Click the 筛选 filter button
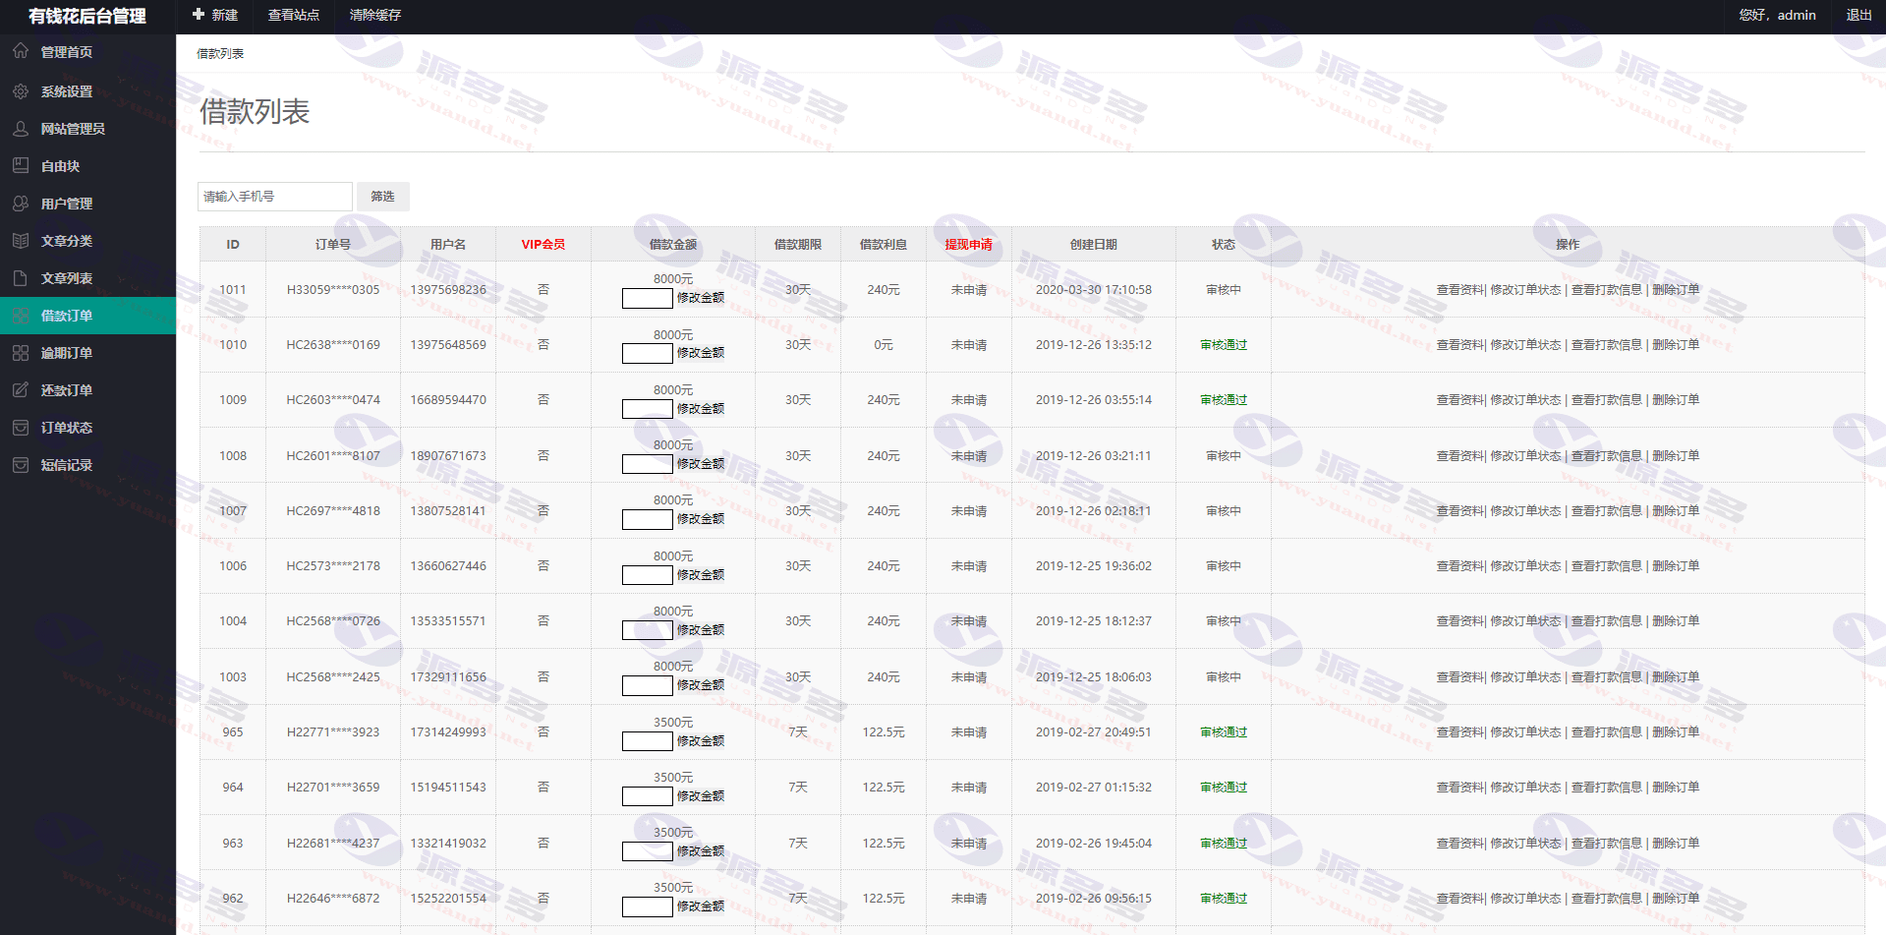The width and height of the screenshot is (1886, 935). tap(382, 197)
